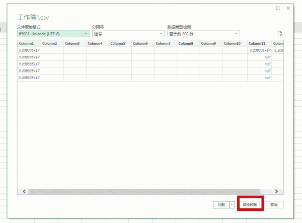
Task: Open the data type detection dropdown
Action: point(203,34)
